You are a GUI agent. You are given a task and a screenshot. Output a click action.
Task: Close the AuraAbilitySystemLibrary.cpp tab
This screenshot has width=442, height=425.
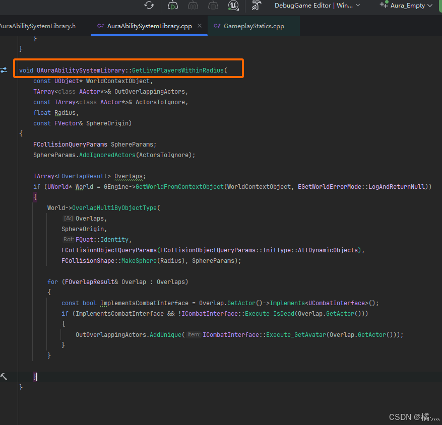click(200, 26)
